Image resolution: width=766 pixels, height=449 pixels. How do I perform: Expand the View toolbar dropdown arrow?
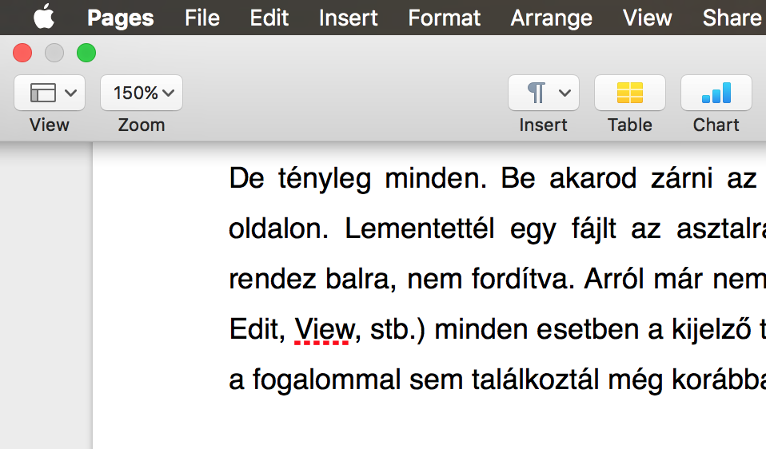pos(70,93)
